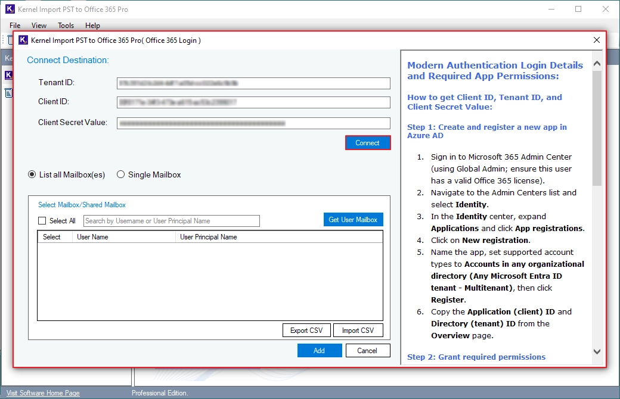Click the 'Professional Edition.' status bar text

pyautogui.click(x=160, y=393)
